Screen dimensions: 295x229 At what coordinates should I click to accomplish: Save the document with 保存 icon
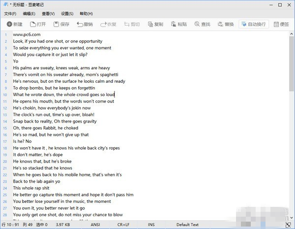[x=56, y=24]
